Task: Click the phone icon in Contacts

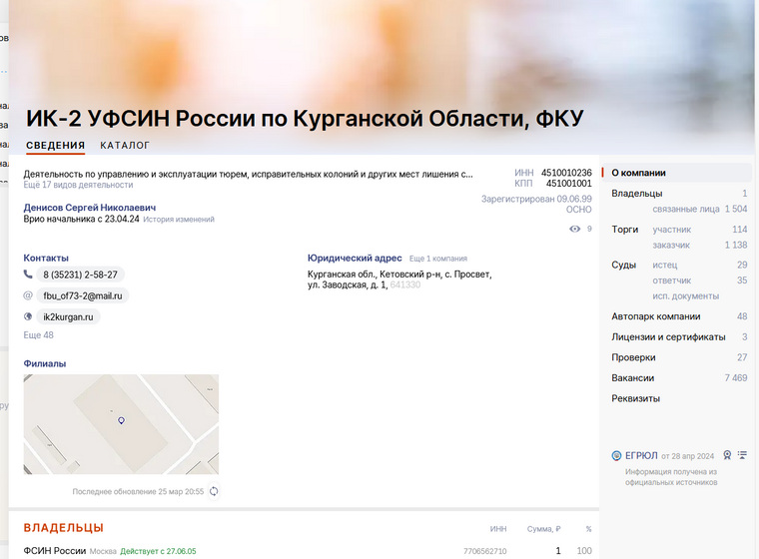Action: click(x=28, y=275)
